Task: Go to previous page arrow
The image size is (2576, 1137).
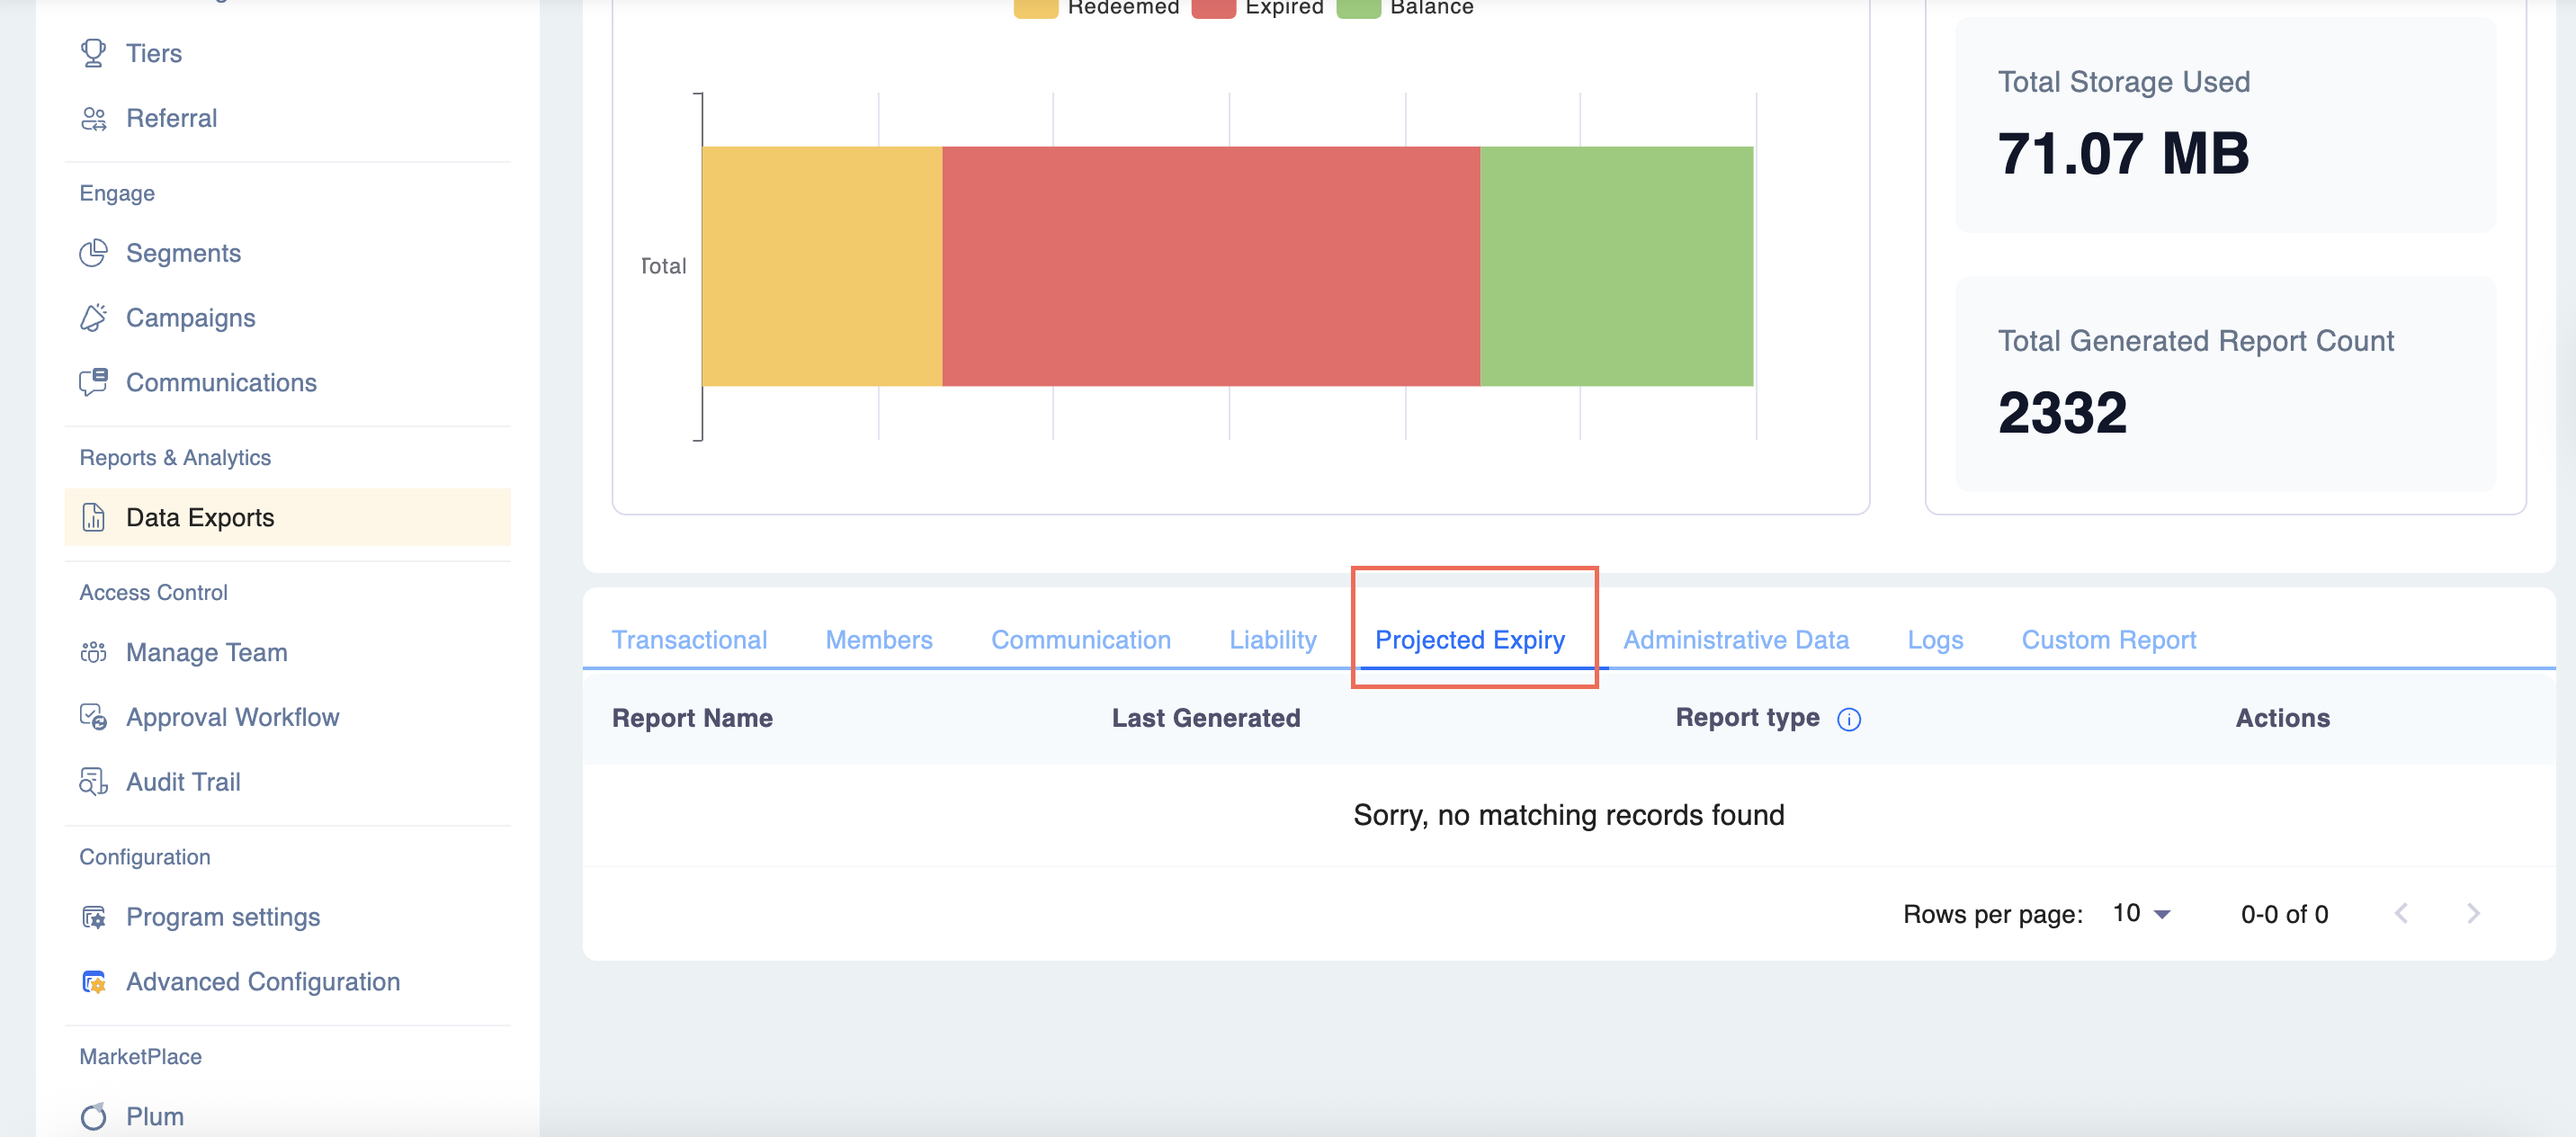Action: tap(2401, 914)
